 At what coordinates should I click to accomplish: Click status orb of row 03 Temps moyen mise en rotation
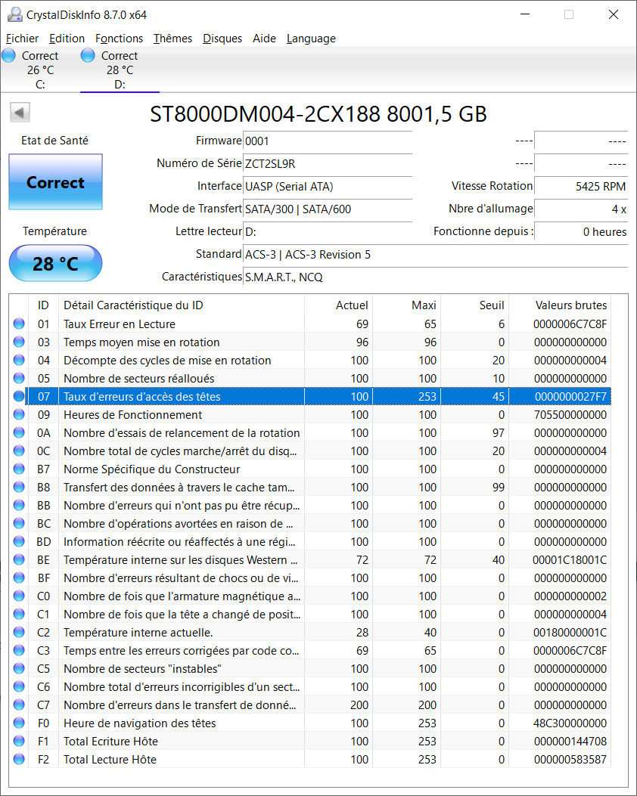click(x=19, y=342)
